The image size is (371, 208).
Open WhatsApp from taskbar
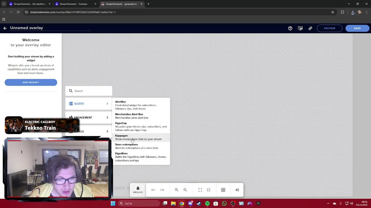coord(224,203)
